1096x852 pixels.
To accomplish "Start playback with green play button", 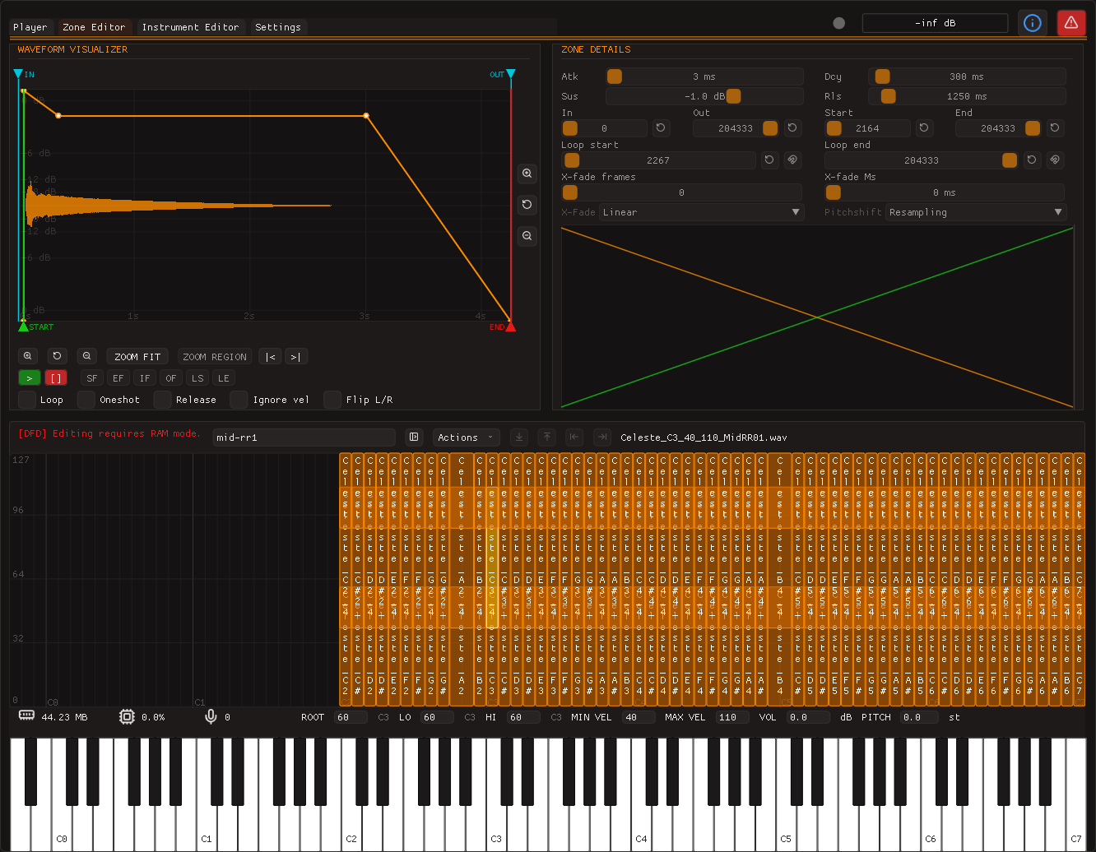I will coord(29,378).
